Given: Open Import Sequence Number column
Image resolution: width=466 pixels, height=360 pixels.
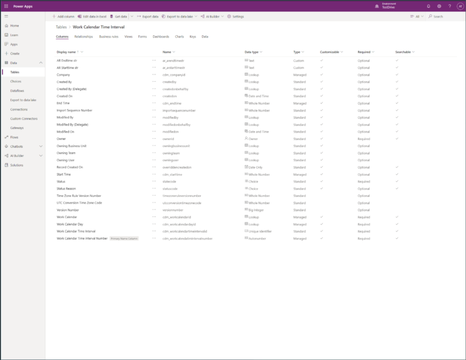Looking at the screenshot, I should pyautogui.click(x=74, y=110).
